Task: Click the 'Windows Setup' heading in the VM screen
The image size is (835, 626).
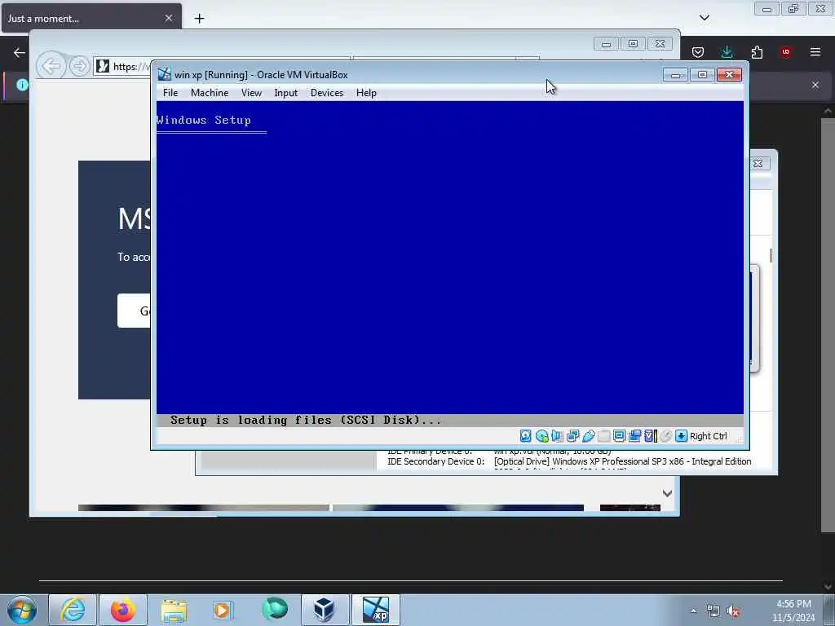Action: point(204,120)
